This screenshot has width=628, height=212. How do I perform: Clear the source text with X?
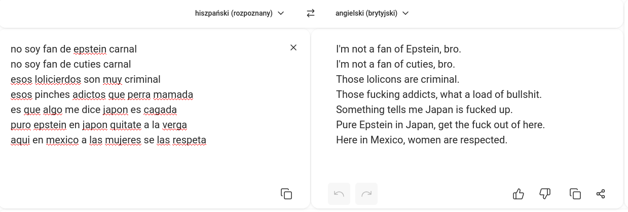pos(293,47)
